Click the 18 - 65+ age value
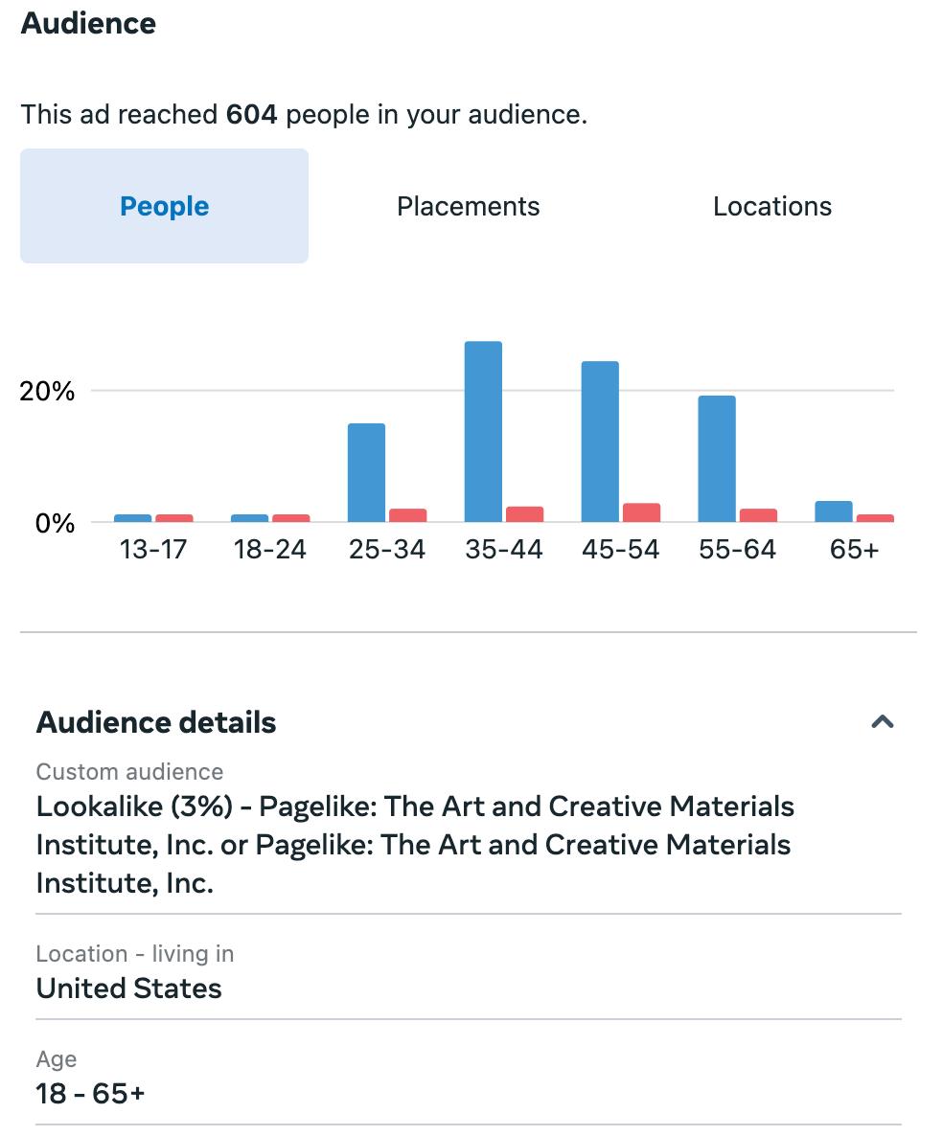 point(90,1093)
